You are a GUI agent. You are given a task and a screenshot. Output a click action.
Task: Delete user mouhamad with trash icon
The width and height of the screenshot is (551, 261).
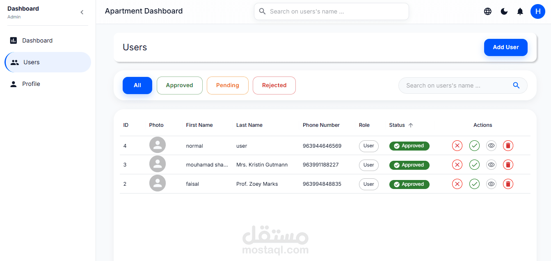point(508,165)
